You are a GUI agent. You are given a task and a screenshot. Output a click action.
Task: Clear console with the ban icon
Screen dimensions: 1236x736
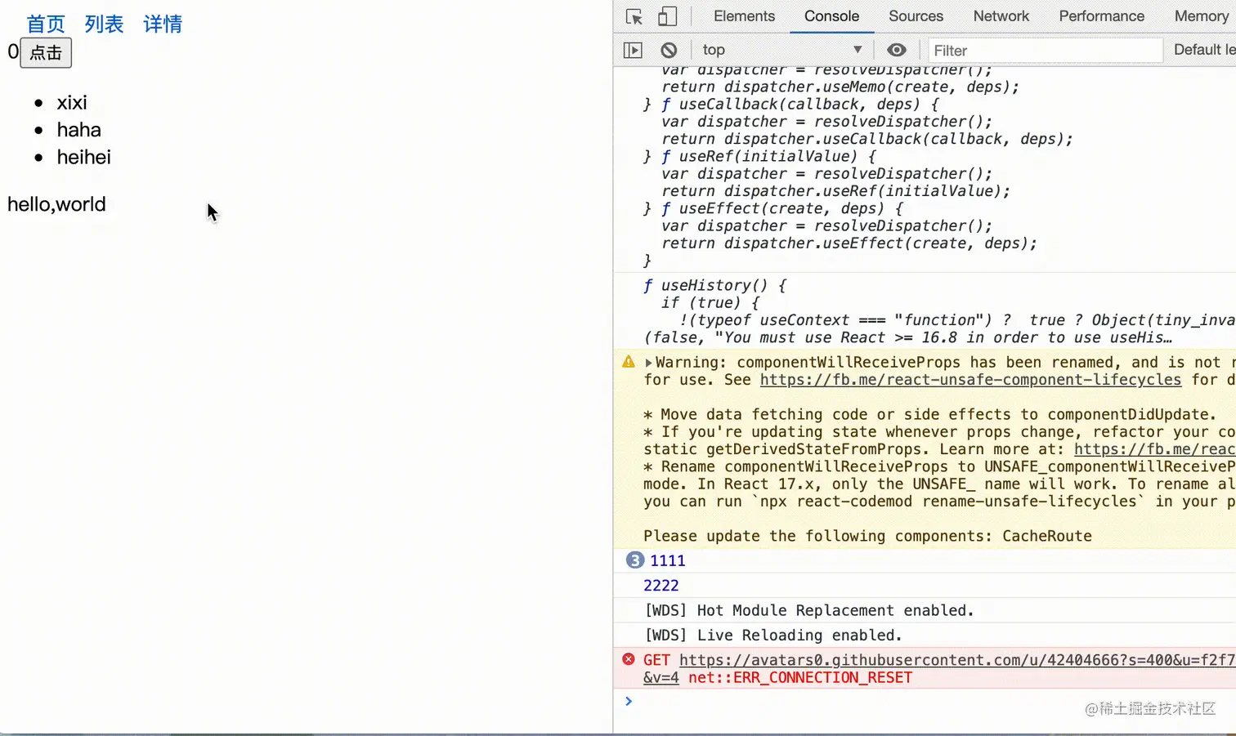point(669,50)
